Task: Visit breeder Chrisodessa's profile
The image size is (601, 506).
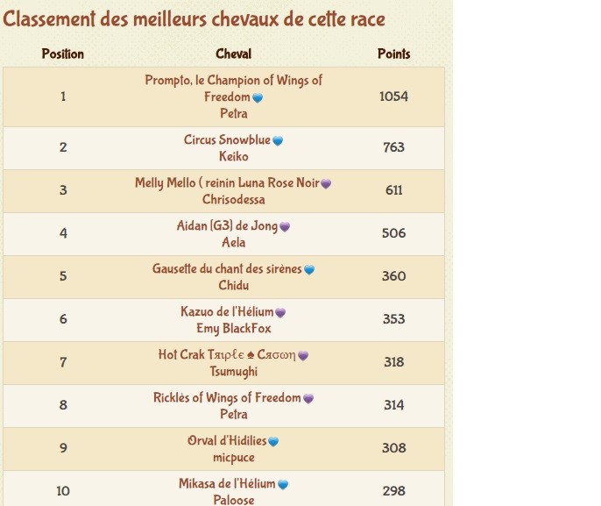Action: (x=233, y=199)
